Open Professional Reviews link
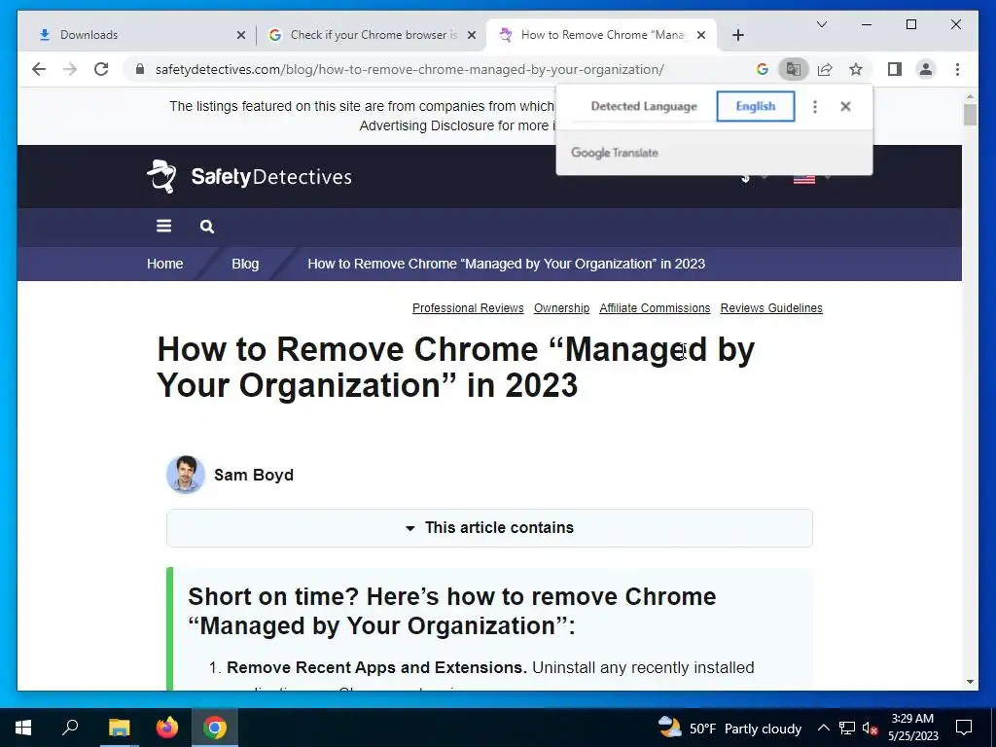 pyautogui.click(x=468, y=308)
